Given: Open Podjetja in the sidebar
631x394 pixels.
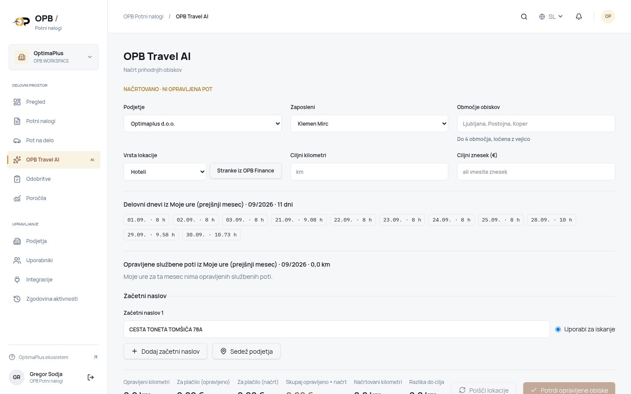Looking at the screenshot, I should tap(53, 241).
